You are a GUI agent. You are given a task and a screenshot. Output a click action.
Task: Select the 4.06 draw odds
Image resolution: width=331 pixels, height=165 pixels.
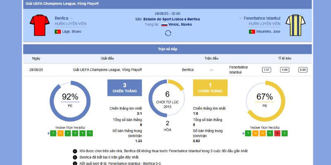point(285,70)
